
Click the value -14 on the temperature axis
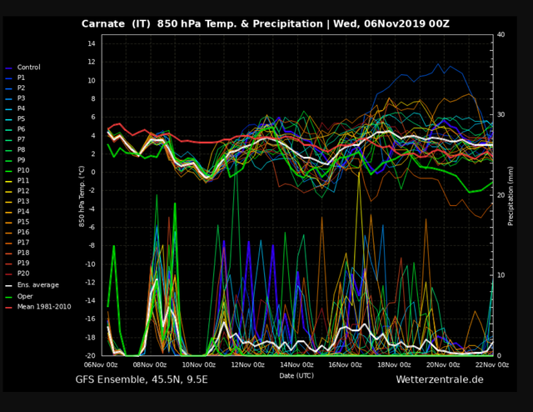(91, 300)
